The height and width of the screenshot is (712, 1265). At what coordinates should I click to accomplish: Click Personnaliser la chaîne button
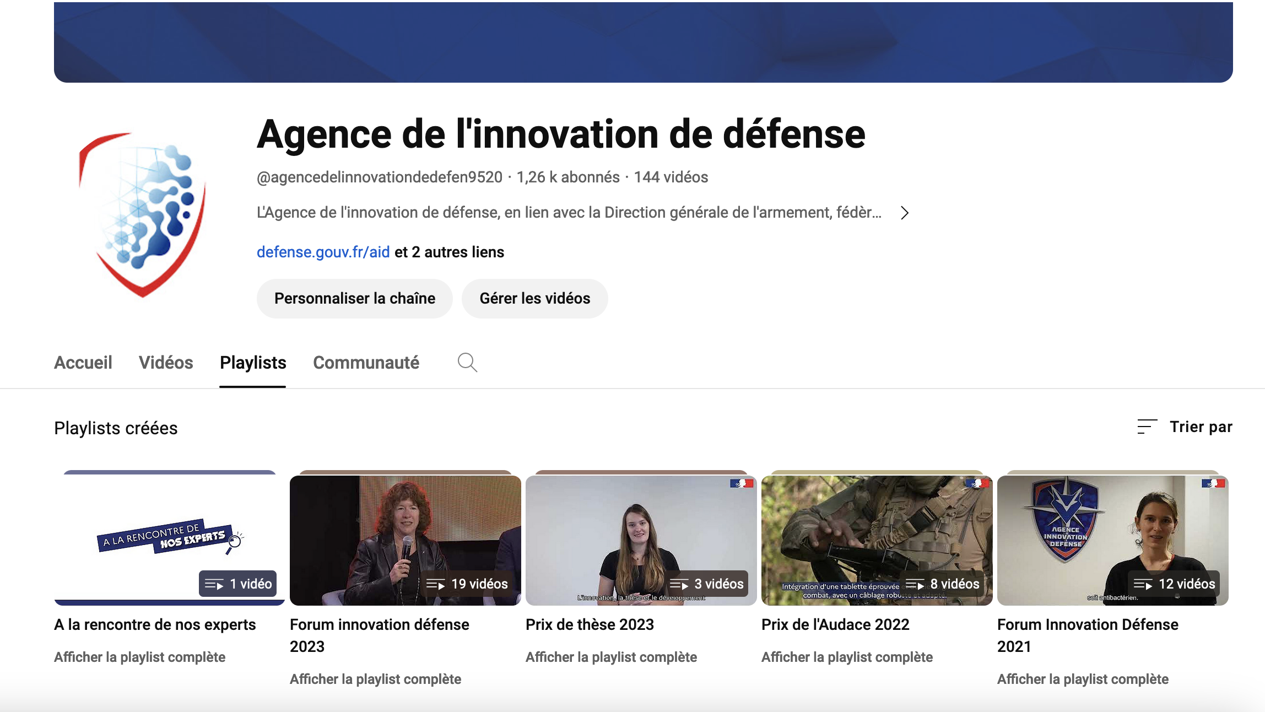[355, 299]
